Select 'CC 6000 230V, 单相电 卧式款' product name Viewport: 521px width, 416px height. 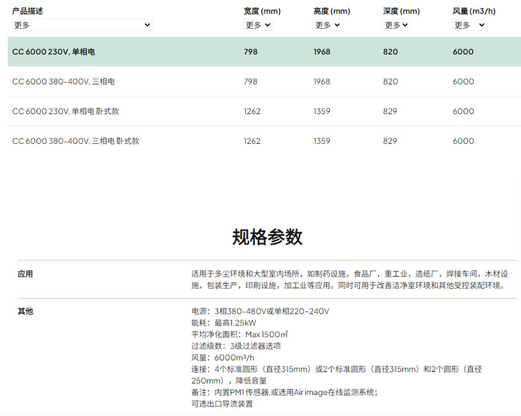(x=65, y=111)
